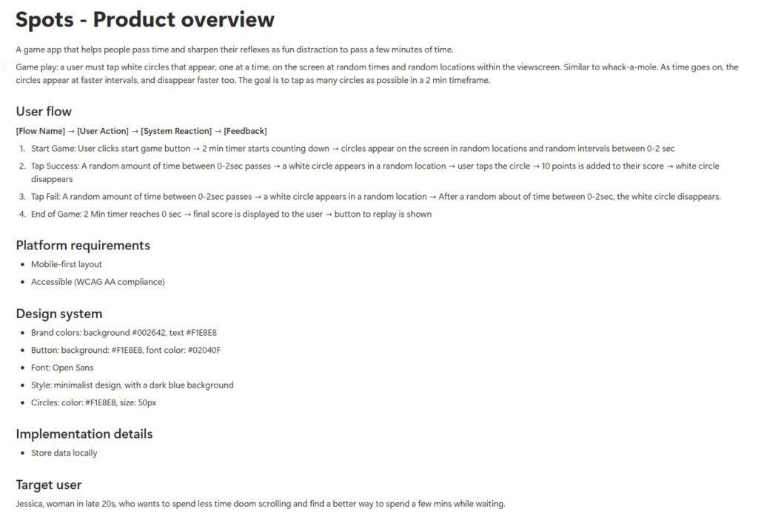
Task: Click the bold flow-format line under User flow
Action: point(141,131)
